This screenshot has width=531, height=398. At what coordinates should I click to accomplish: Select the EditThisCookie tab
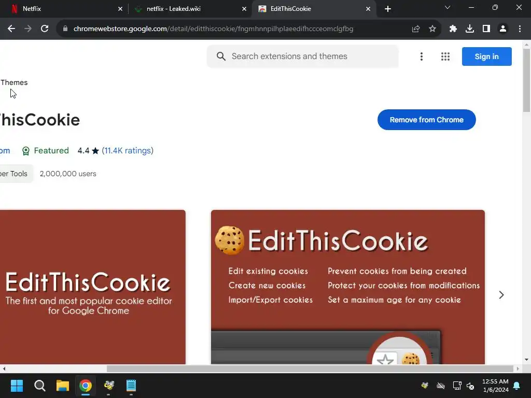point(314,9)
